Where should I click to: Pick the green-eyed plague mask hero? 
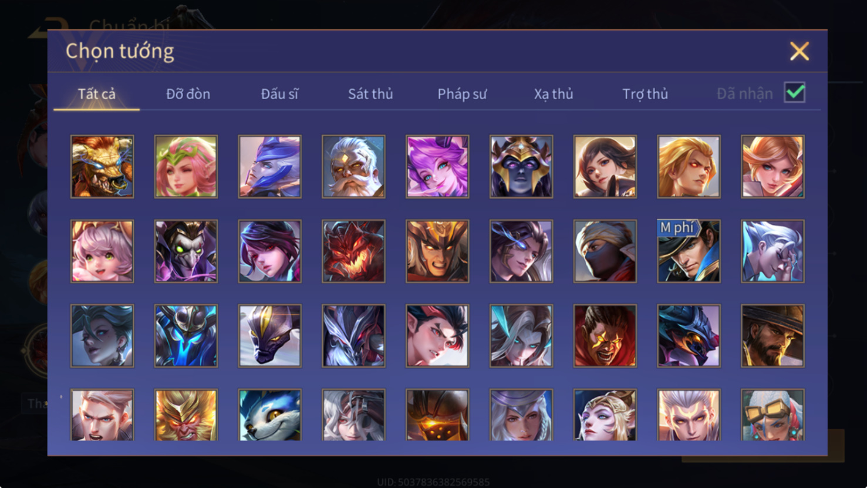[186, 251]
